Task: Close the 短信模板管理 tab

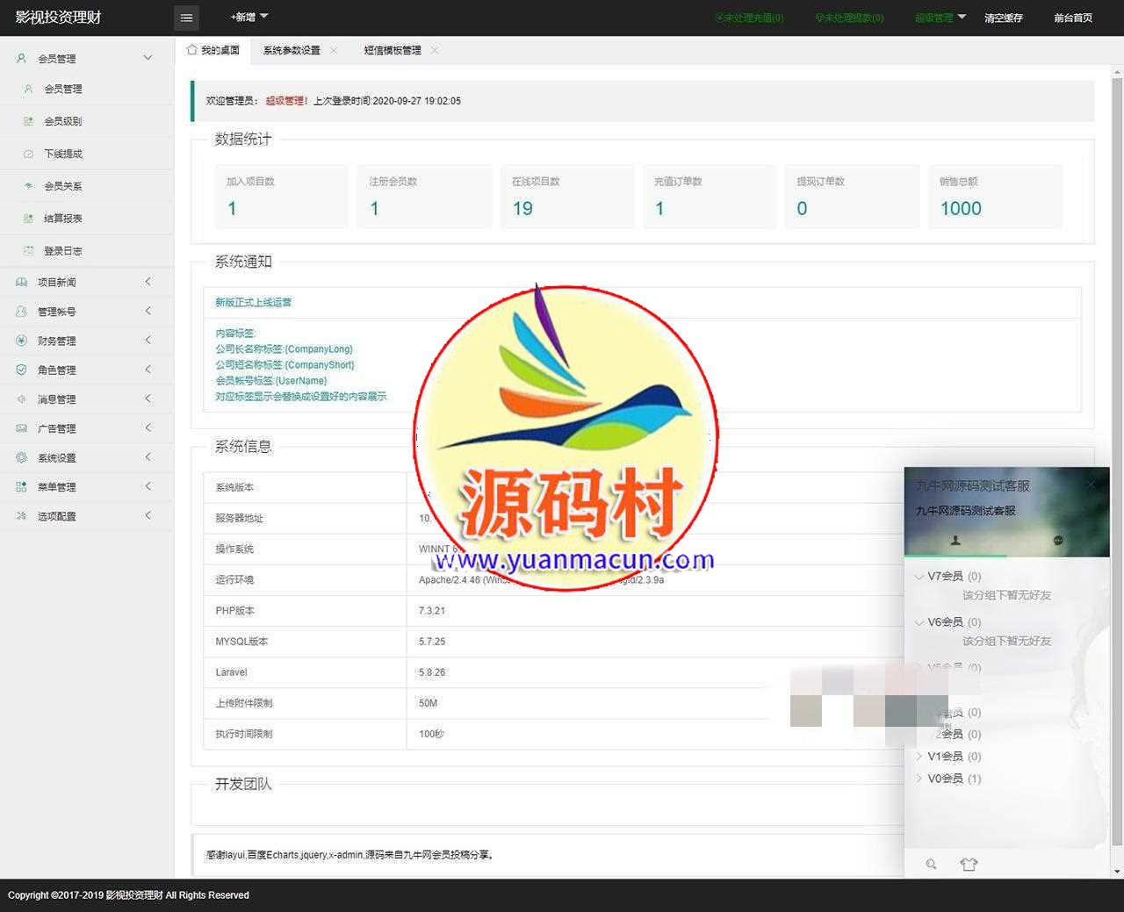Action: pyautogui.click(x=435, y=50)
